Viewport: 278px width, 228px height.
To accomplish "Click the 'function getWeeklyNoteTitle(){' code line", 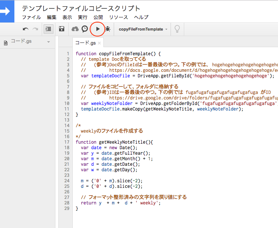I will click(114, 142).
